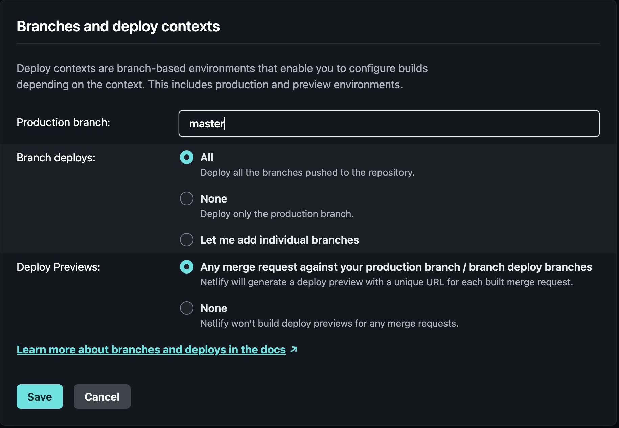
Task: Click the 'Deploy Previews:' section label
Action: pyautogui.click(x=59, y=267)
